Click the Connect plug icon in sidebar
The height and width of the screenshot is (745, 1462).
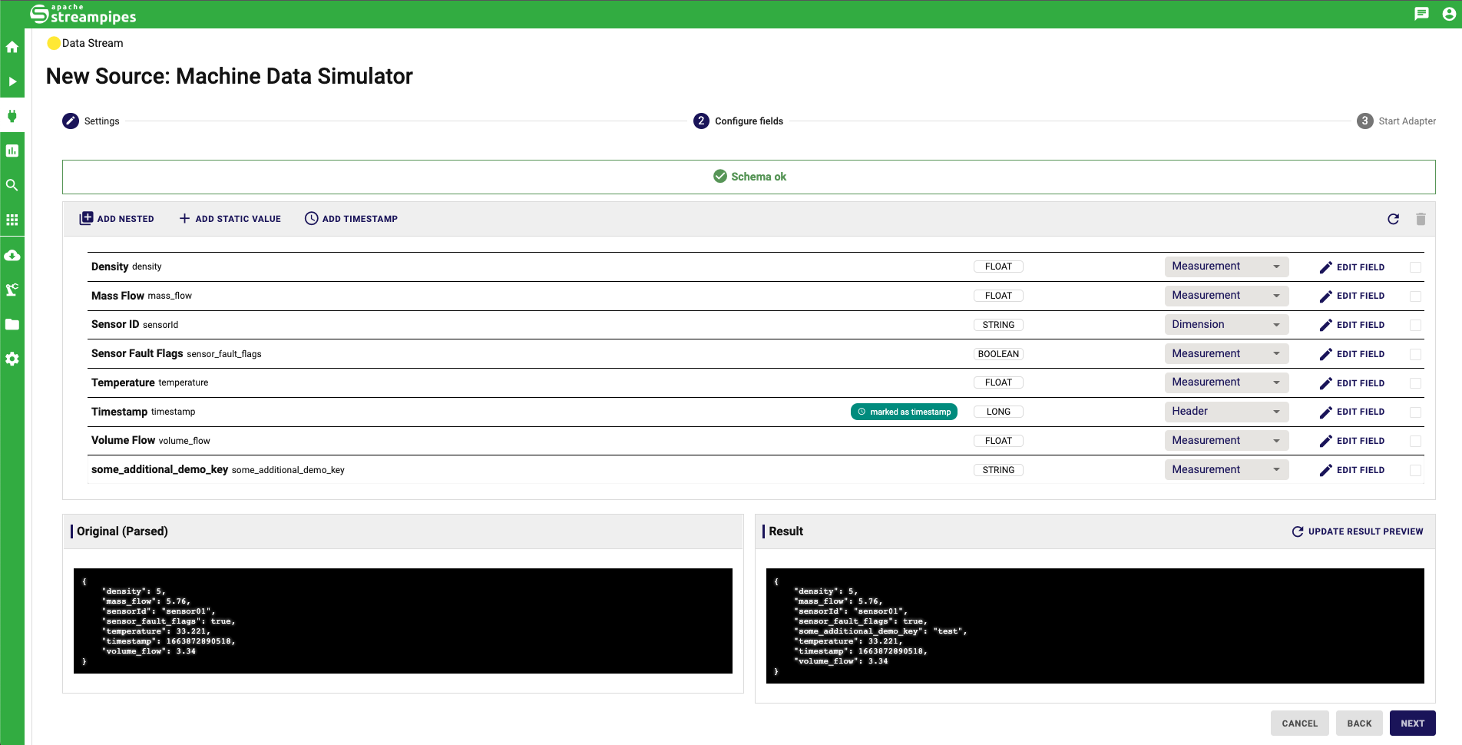(12, 116)
